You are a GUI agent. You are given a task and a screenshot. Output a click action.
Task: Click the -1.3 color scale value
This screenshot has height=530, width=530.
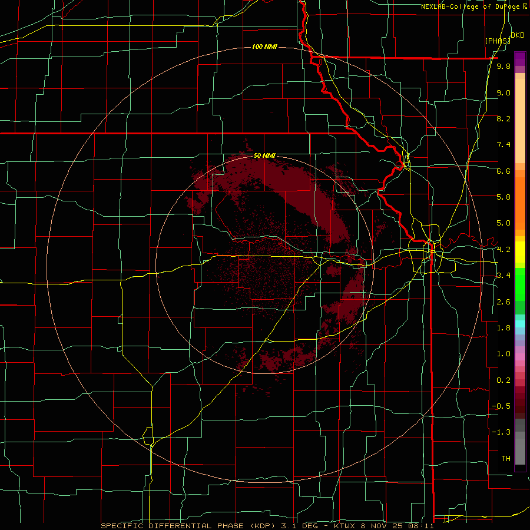(x=501, y=432)
